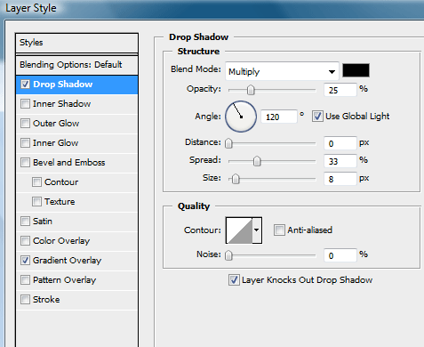This screenshot has width=424, height=347.
Task: Open the Stroke settings row
Action: (76, 300)
